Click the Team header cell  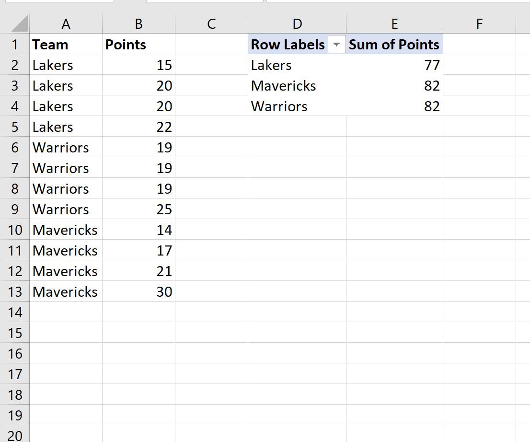click(x=66, y=44)
